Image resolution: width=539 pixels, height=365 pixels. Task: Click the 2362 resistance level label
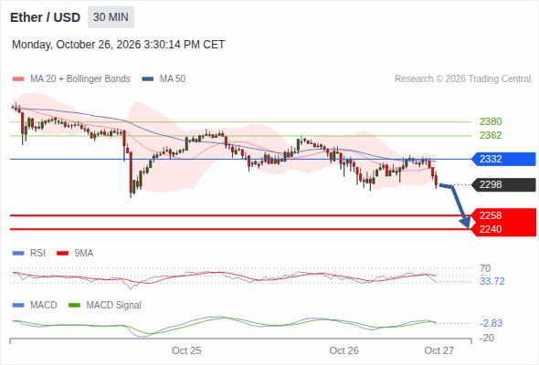(491, 135)
